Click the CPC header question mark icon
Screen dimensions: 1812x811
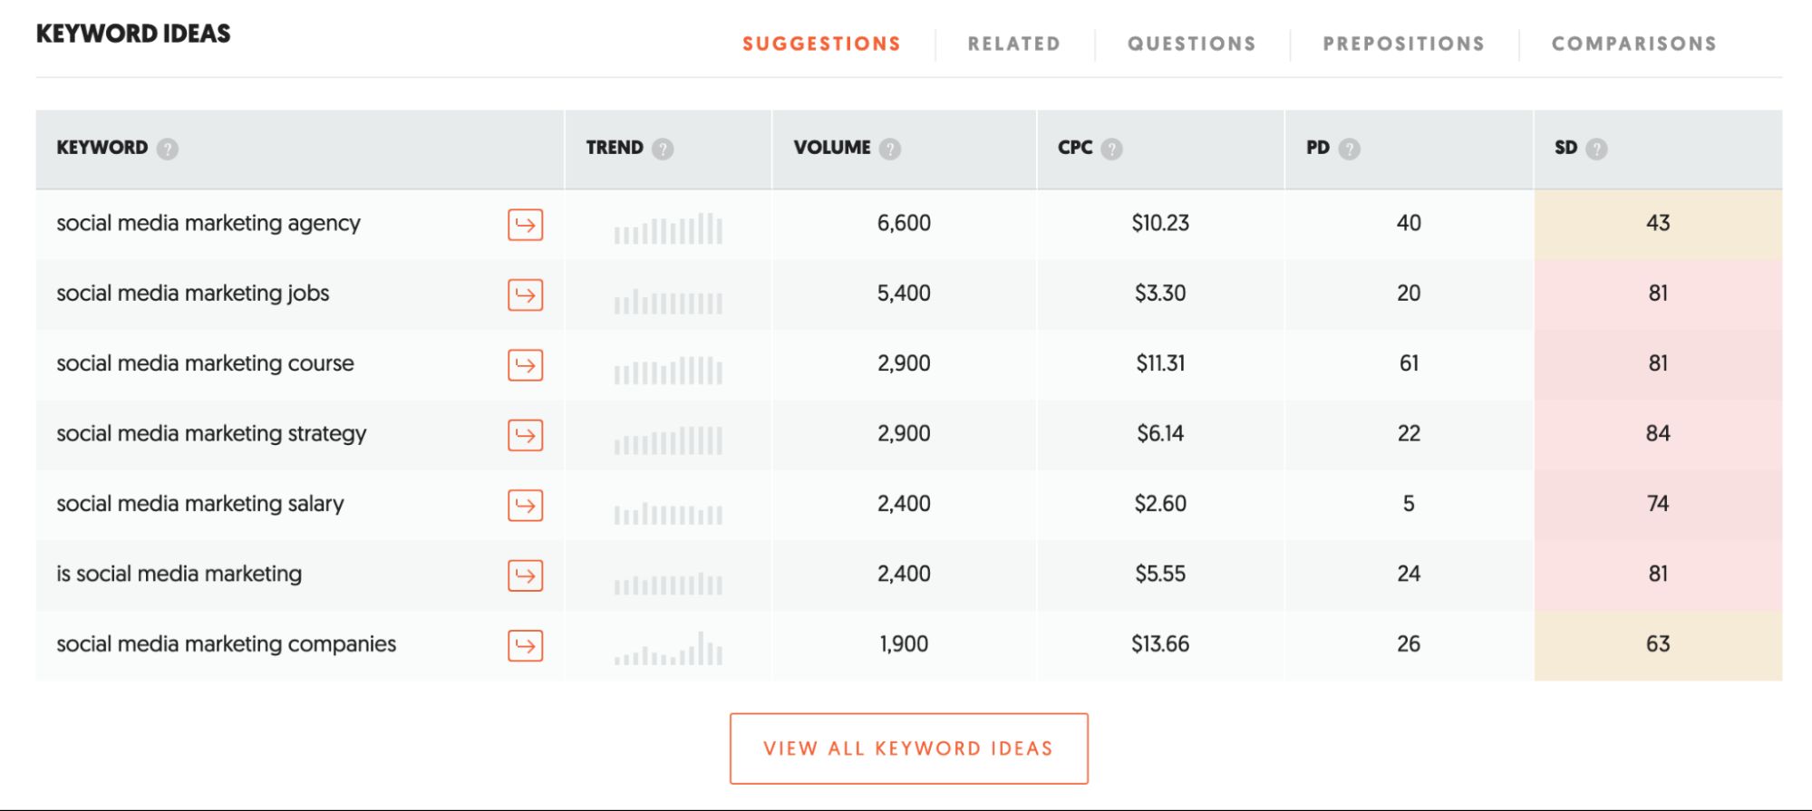1112,147
